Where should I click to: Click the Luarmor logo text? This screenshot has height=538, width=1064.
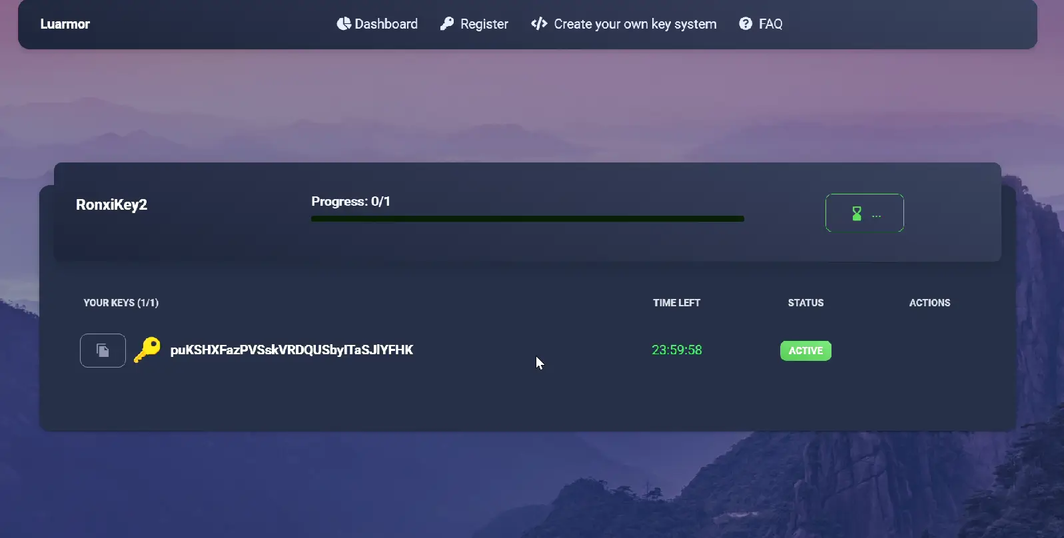click(x=65, y=24)
